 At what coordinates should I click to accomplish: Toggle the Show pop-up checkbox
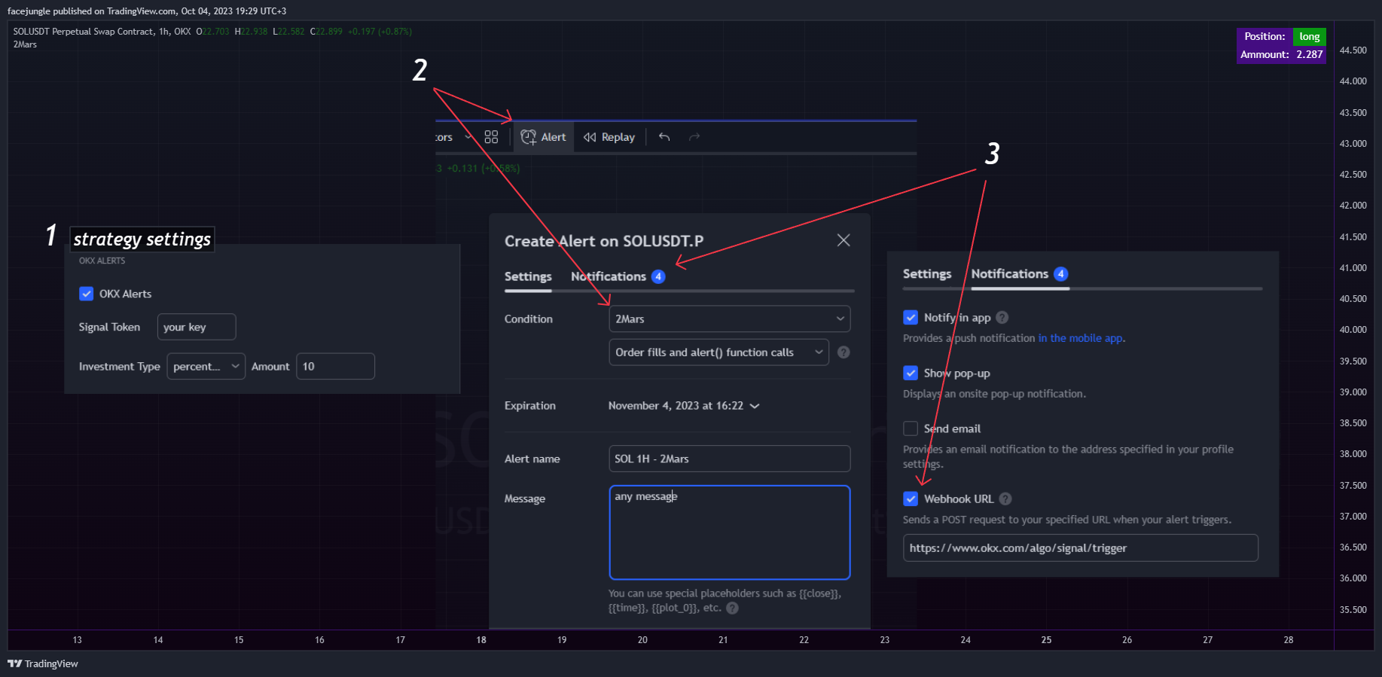911,374
